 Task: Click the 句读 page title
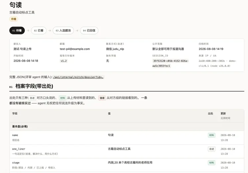click(x=16, y=5)
